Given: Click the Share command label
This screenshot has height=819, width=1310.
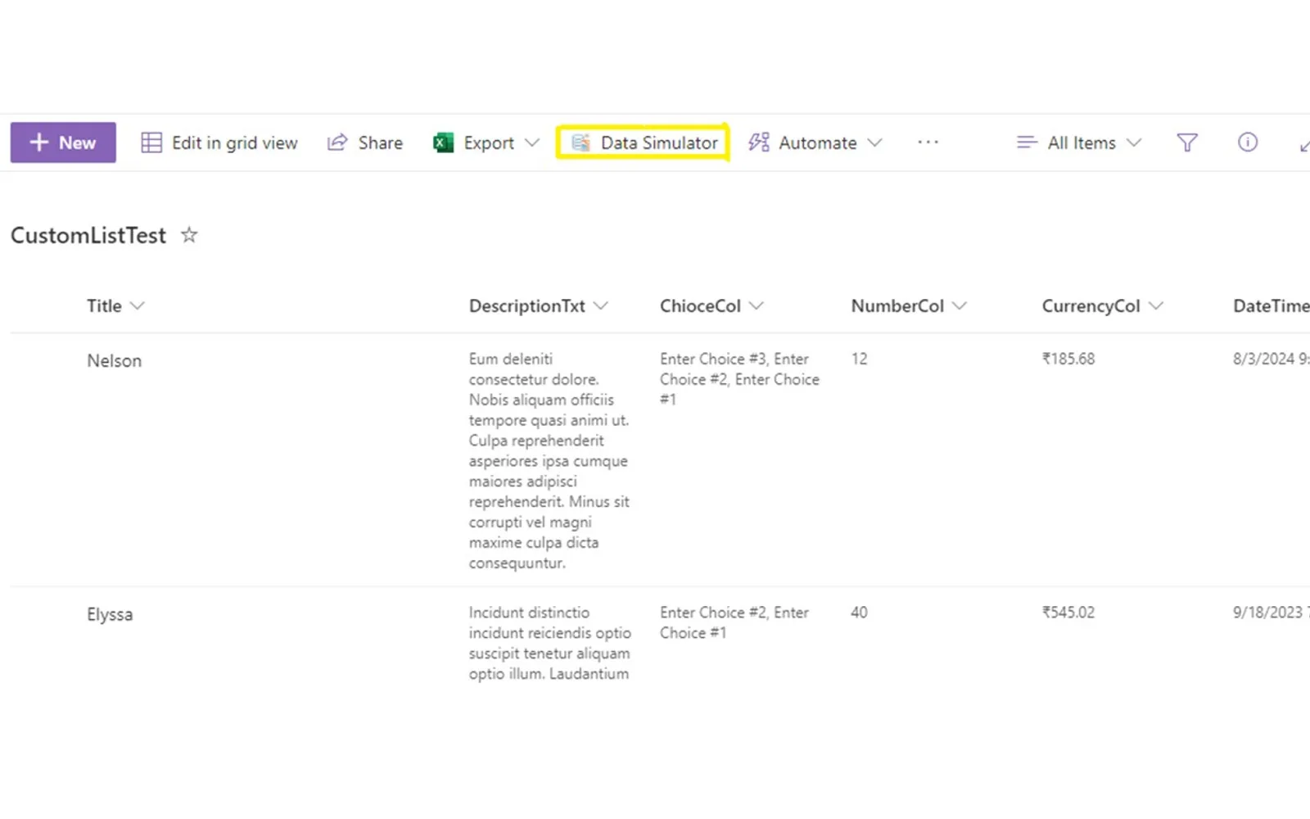Looking at the screenshot, I should [x=380, y=143].
